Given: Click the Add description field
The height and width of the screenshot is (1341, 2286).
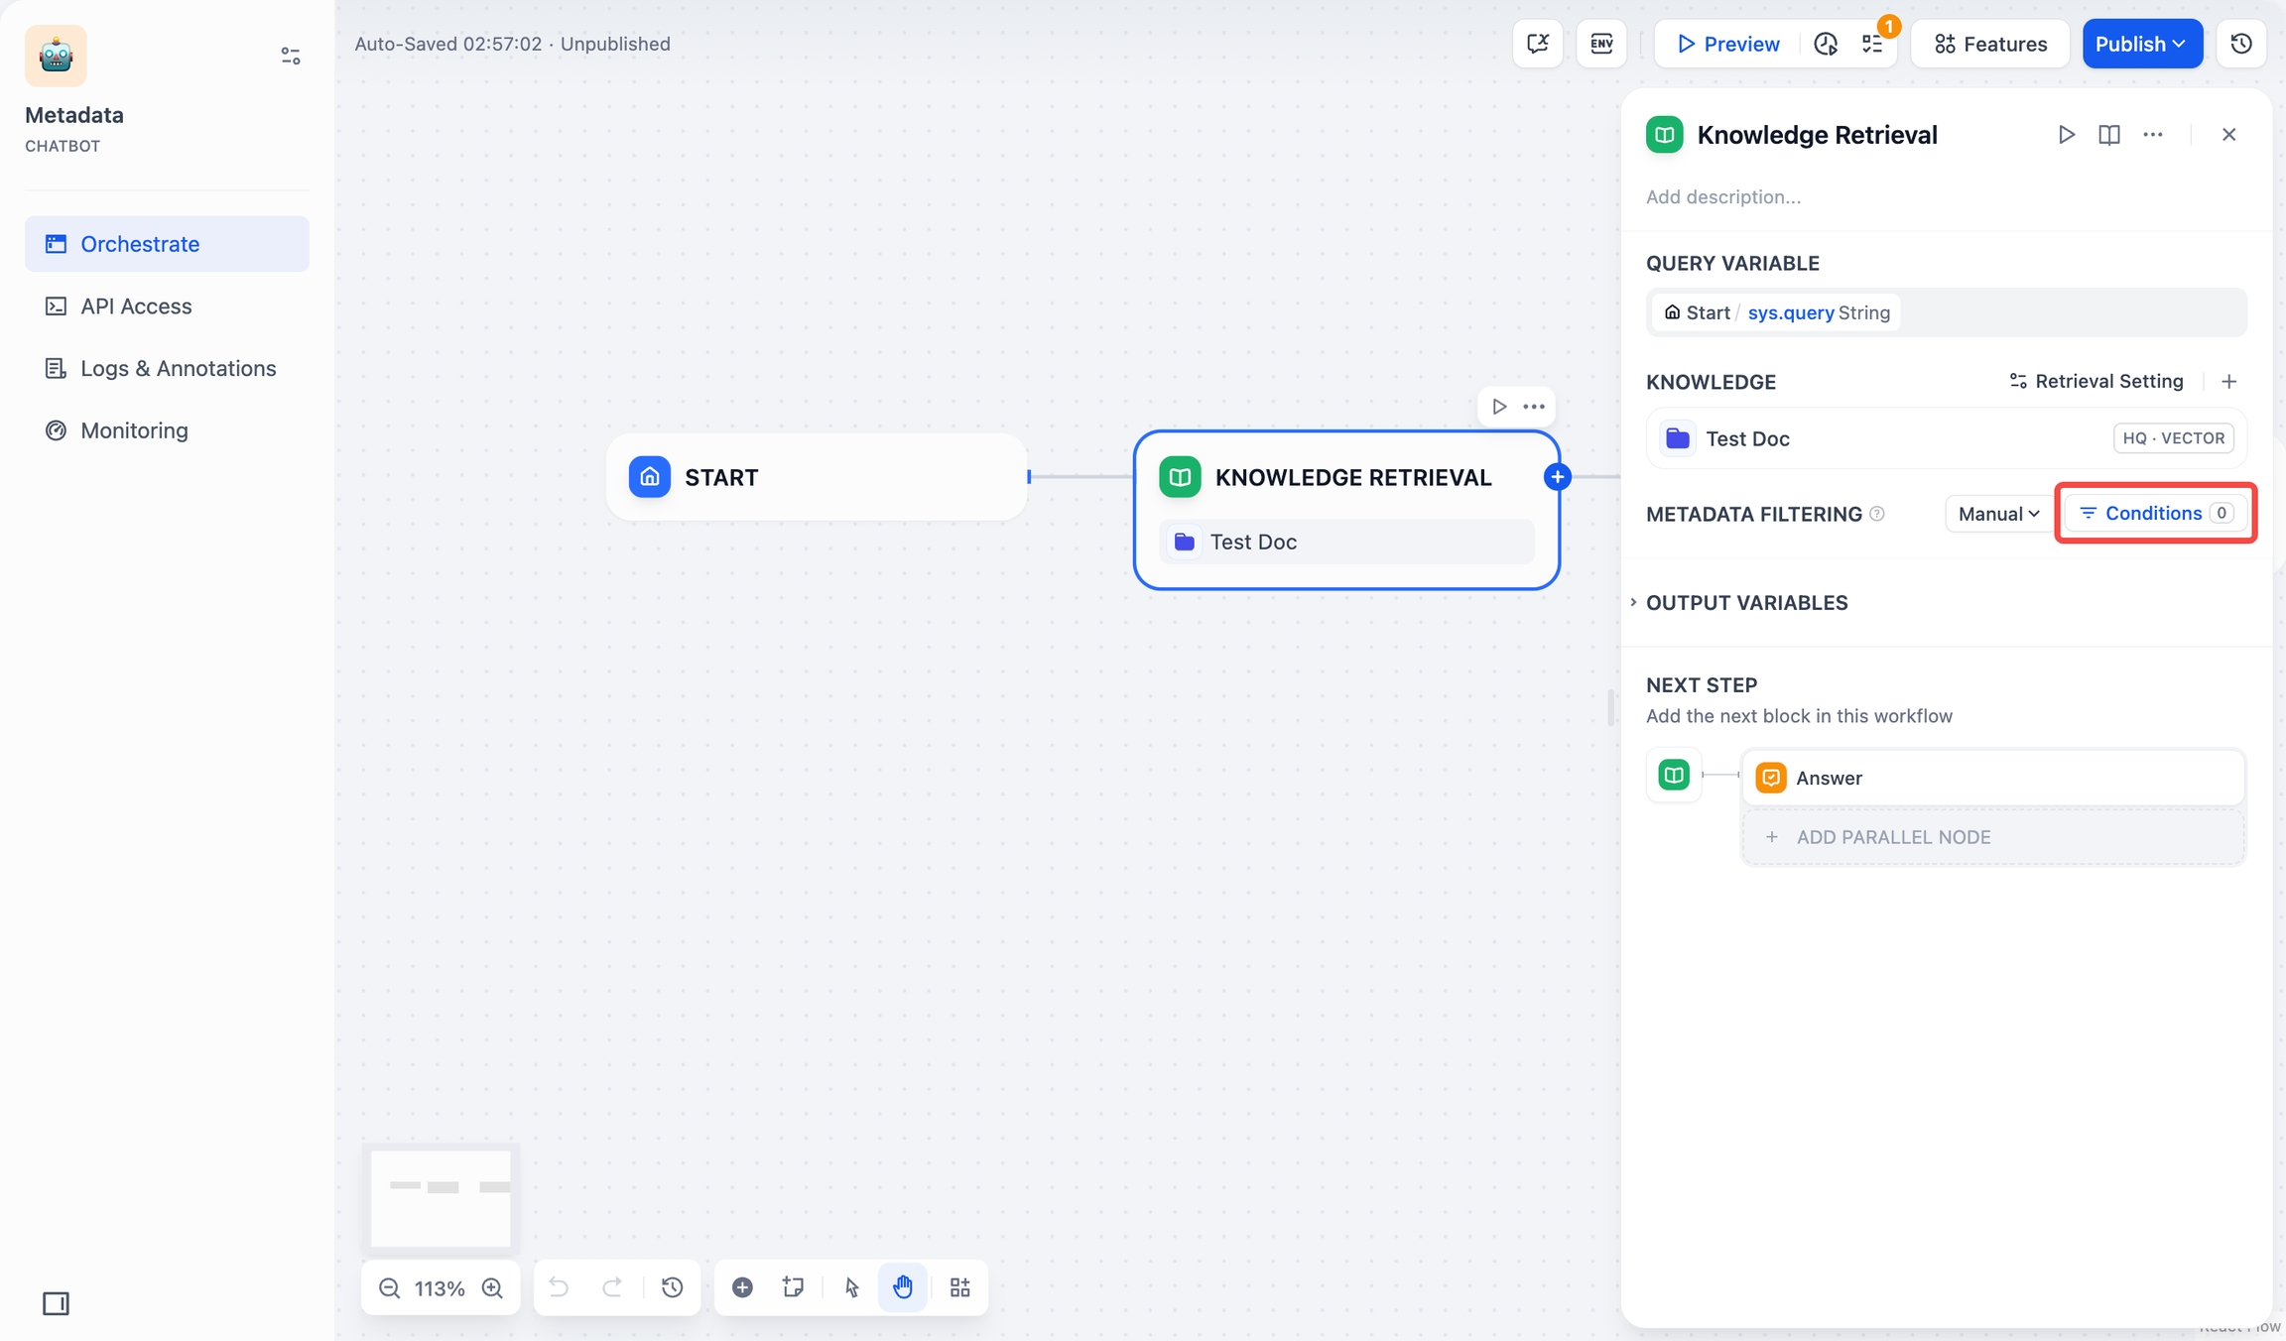Looking at the screenshot, I should coord(1722,197).
